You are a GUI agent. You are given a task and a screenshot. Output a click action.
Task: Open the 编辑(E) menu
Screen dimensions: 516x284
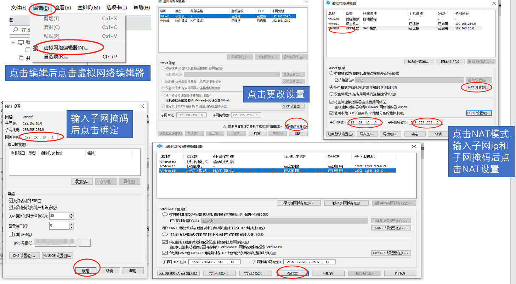41,8
